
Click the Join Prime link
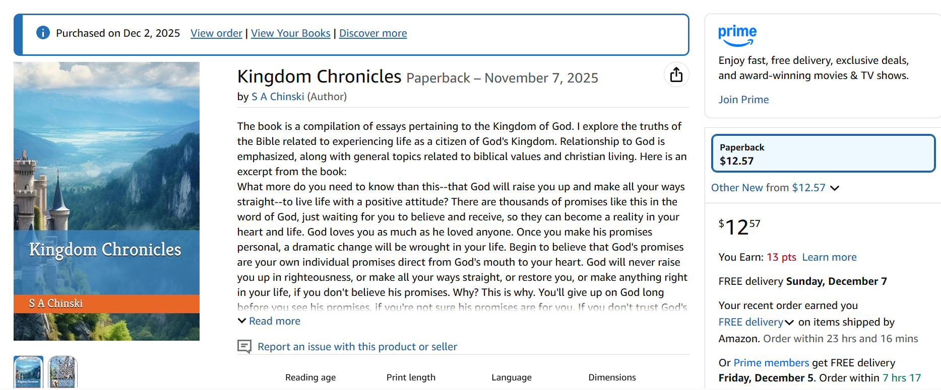click(x=743, y=100)
